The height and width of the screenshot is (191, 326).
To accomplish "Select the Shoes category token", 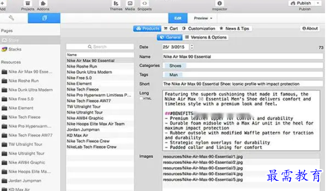I will (175, 66).
